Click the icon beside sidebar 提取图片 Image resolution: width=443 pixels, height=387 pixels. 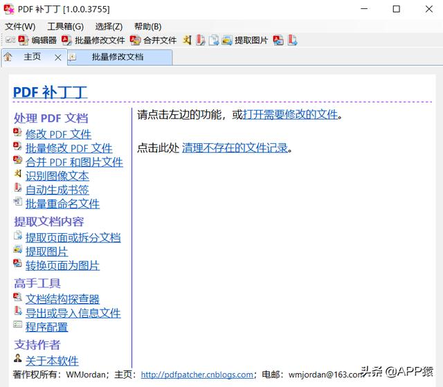[x=17, y=249]
